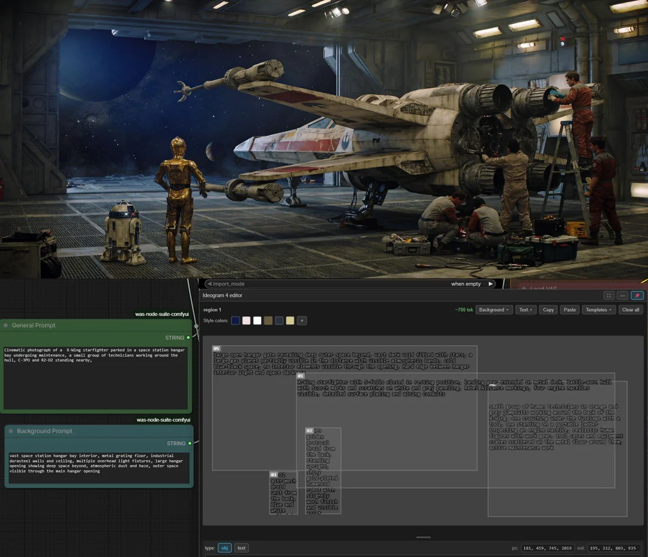
Task: Click the px coordinates field
Action: point(547,548)
